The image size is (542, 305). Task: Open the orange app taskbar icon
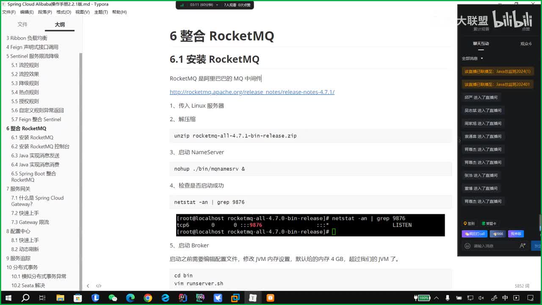[x=270, y=298]
